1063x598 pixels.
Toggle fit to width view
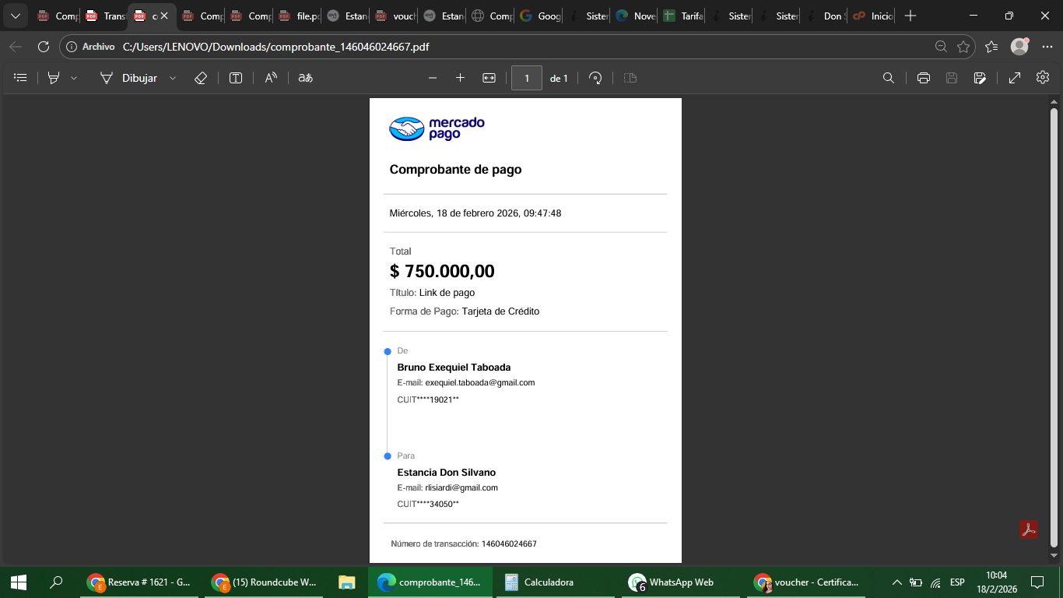[x=489, y=78]
